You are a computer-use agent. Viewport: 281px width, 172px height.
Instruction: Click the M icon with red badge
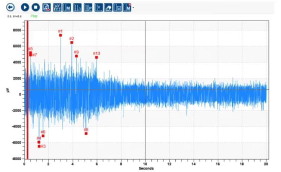(127, 7)
